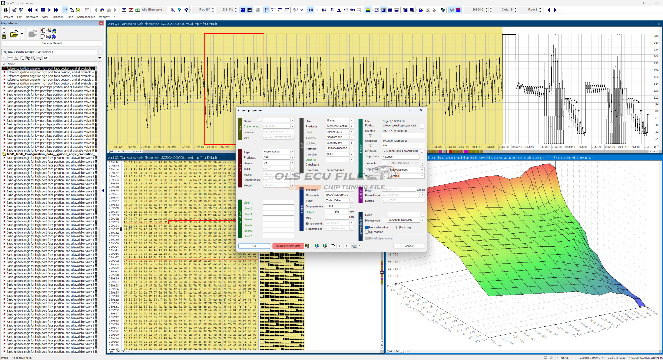
Task: Expand arrow next to engine Type Turbo-Petrol
Action: pyautogui.click(x=351, y=200)
